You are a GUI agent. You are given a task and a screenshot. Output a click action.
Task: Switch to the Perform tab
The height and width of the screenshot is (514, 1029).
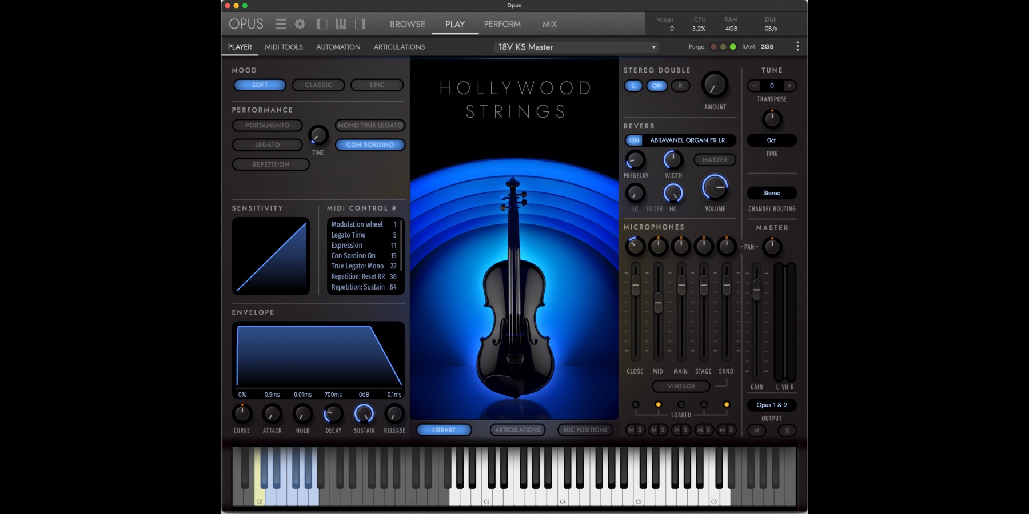coord(502,24)
